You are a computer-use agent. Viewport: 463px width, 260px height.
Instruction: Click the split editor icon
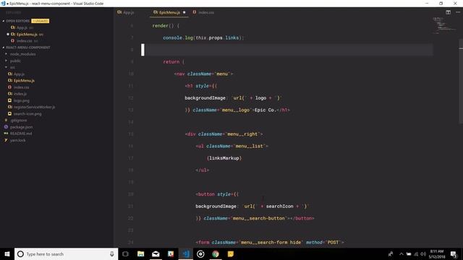(x=448, y=12)
